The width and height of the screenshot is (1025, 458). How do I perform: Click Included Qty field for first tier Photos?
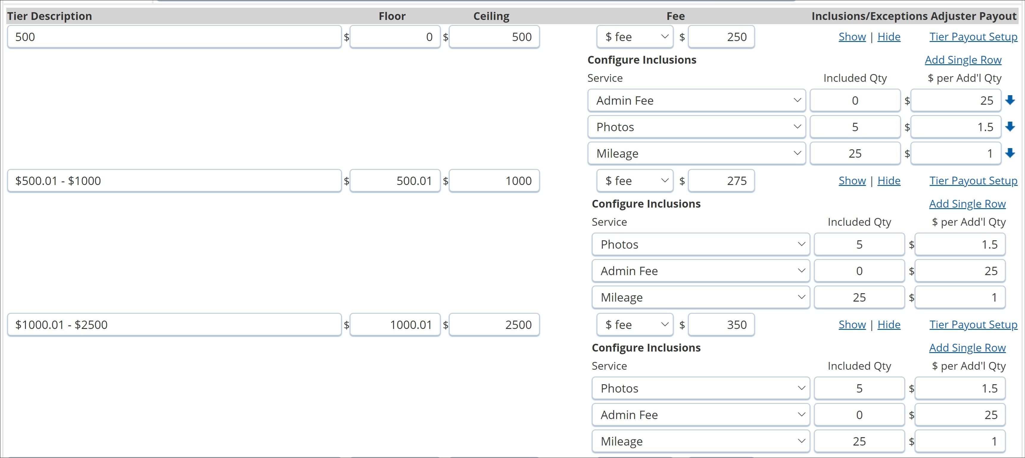pos(855,127)
